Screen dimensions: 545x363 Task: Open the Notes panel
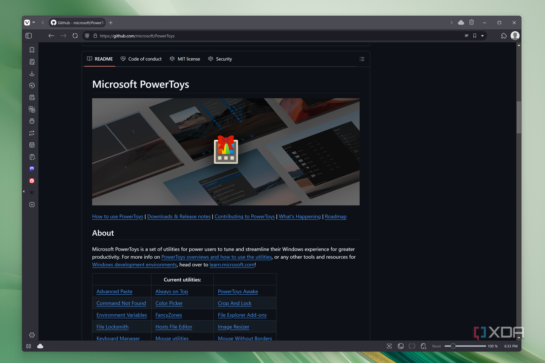tap(32, 97)
